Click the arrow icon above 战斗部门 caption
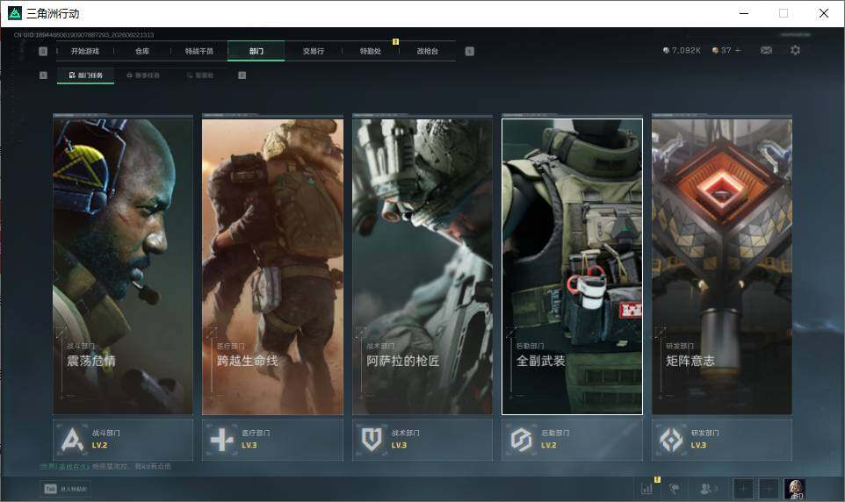 61,332
